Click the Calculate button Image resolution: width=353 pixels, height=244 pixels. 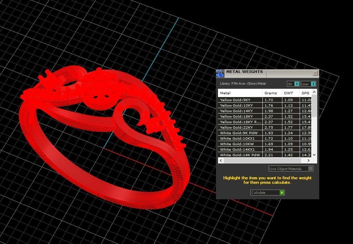[x=268, y=192]
